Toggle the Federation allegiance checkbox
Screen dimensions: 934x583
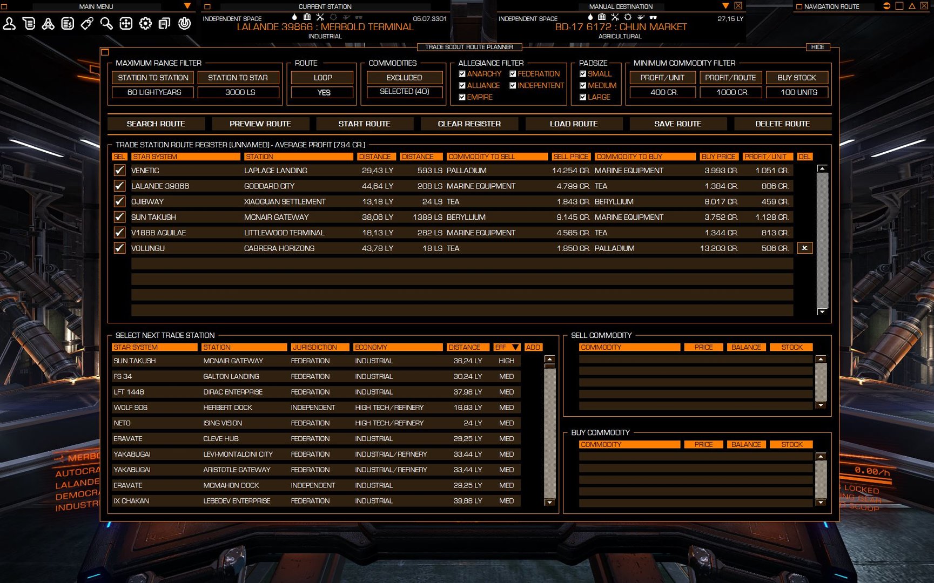click(x=513, y=74)
